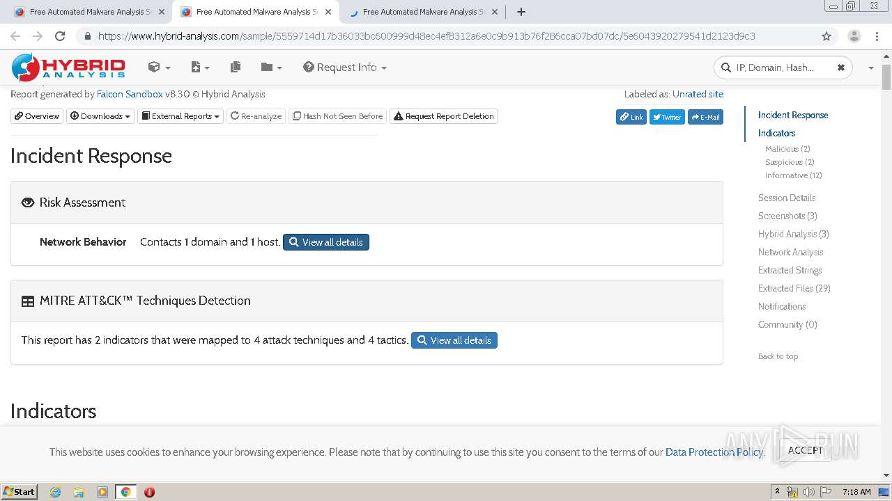Go forward in browser history
Screen dimensions: 892x501
(38, 36)
